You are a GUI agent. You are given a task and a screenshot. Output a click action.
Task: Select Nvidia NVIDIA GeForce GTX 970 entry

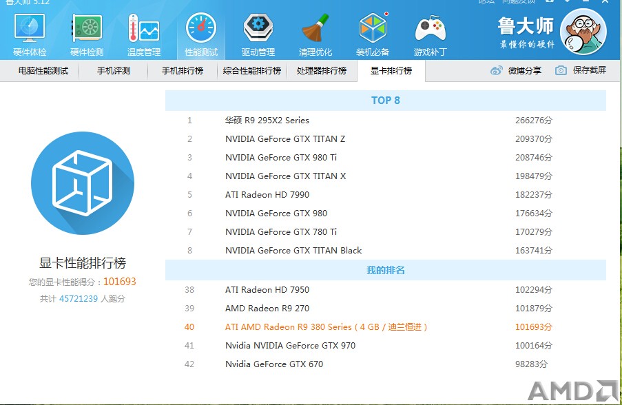291,346
